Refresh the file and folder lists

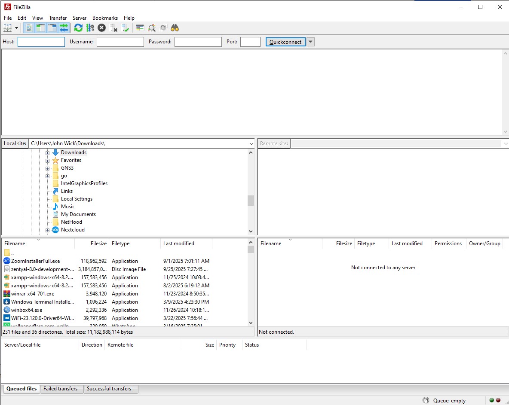(78, 28)
